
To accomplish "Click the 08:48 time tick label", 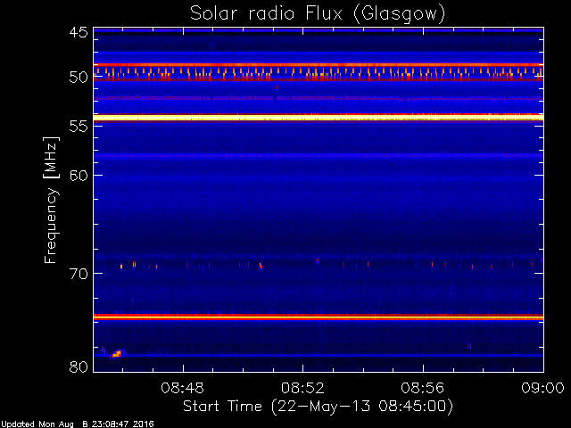I will tap(182, 388).
